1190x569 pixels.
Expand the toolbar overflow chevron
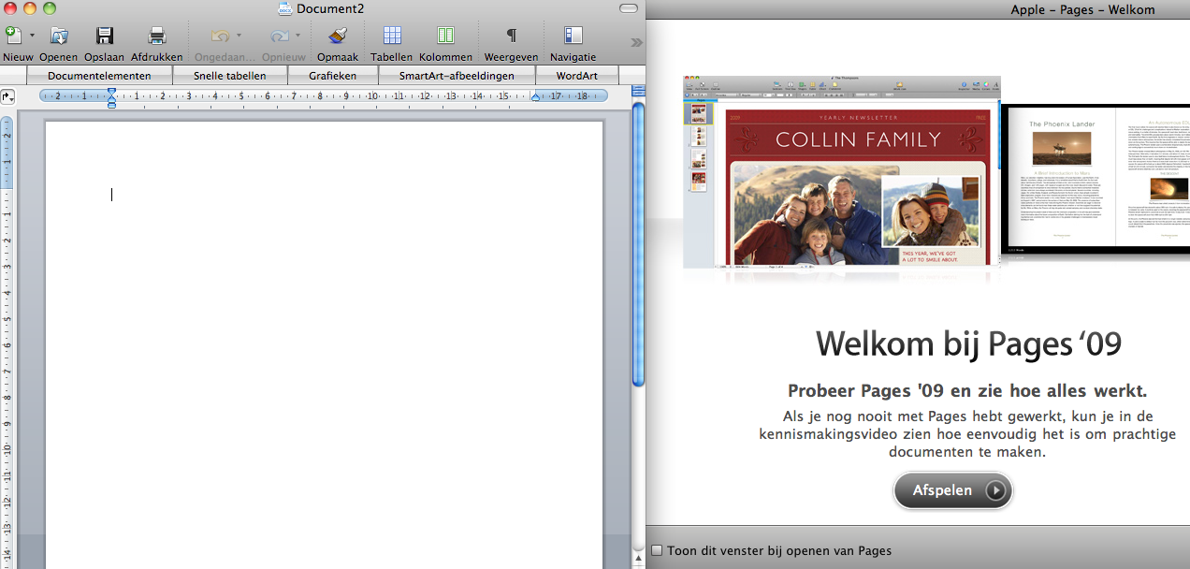click(x=637, y=42)
